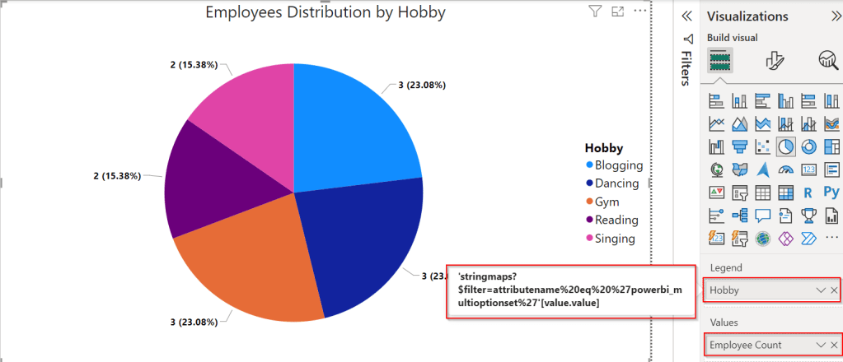The height and width of the screenshot is (362, 843).
Task: Switch to the Analytics tab
Action: (827, 60)
